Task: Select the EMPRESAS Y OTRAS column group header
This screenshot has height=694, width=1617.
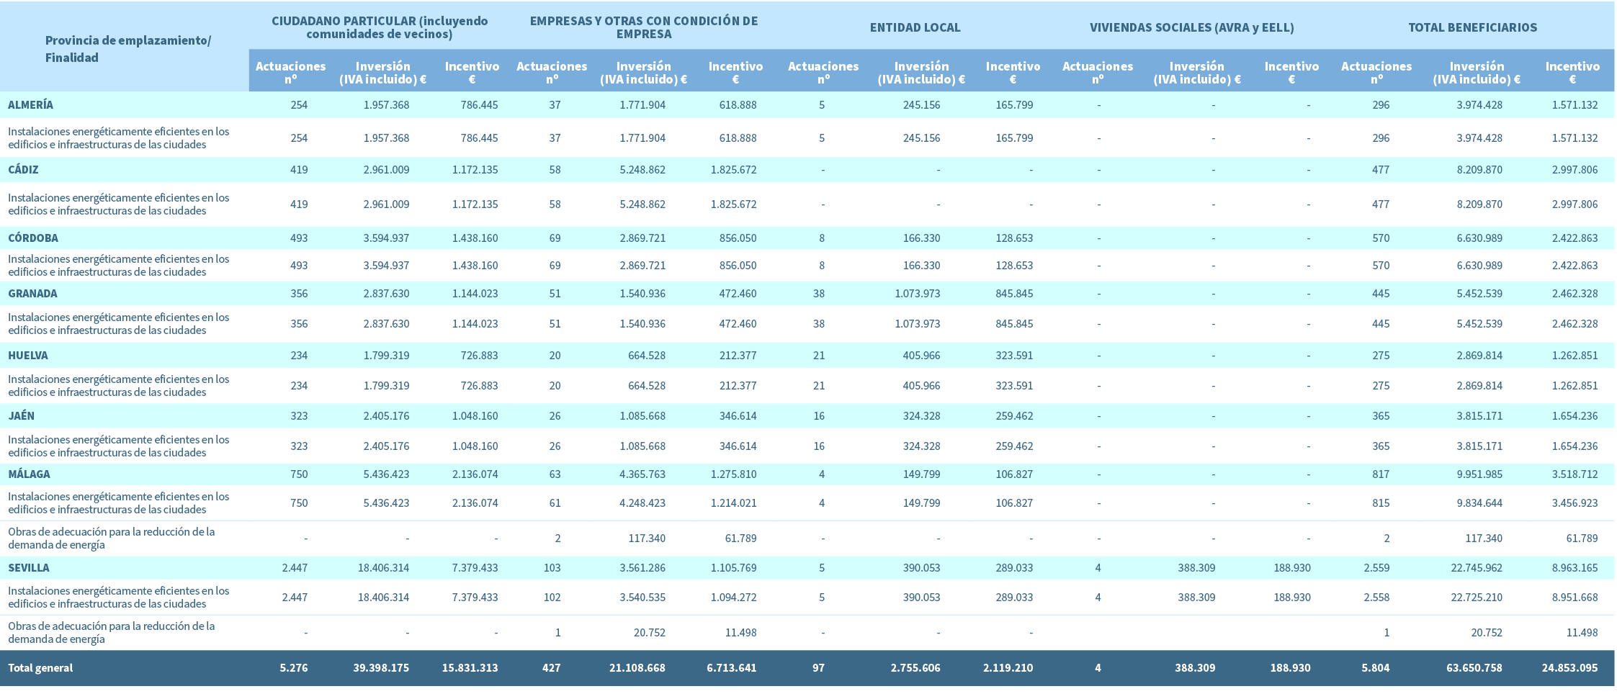Action: 643,27
